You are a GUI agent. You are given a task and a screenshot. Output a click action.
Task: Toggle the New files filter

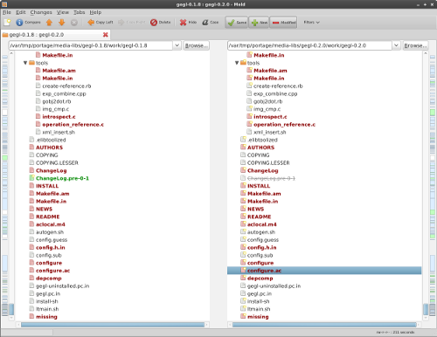(x=259, y=23)
